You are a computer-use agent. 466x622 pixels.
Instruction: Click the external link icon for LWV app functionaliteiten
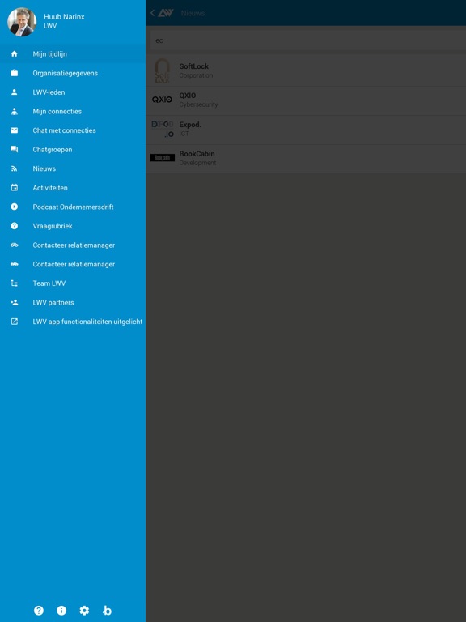(15, 322)
